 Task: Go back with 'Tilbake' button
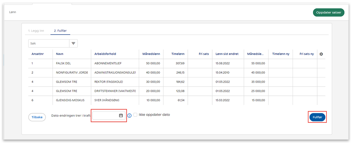[x=37, y=117]
